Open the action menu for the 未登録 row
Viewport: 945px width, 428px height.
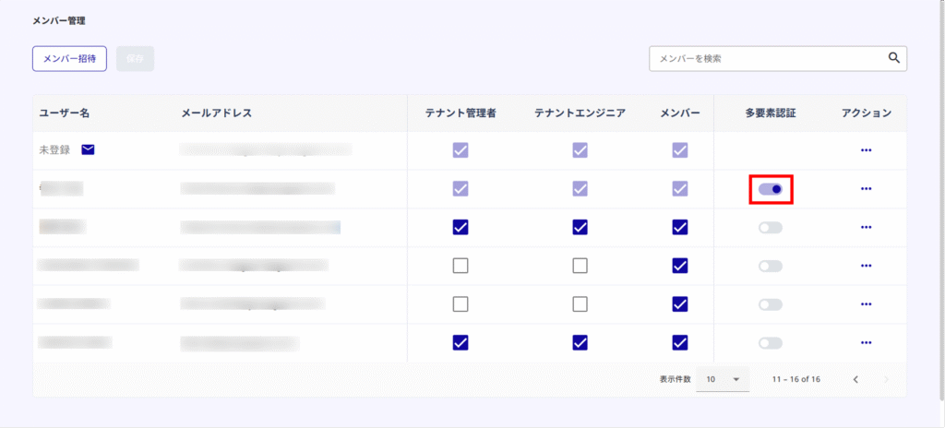pos(866,150)
